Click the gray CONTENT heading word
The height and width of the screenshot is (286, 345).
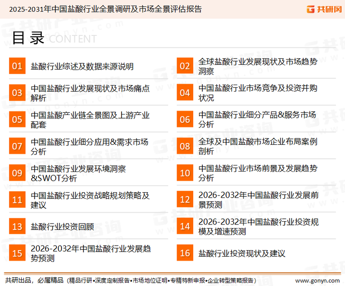coord(73,39)
